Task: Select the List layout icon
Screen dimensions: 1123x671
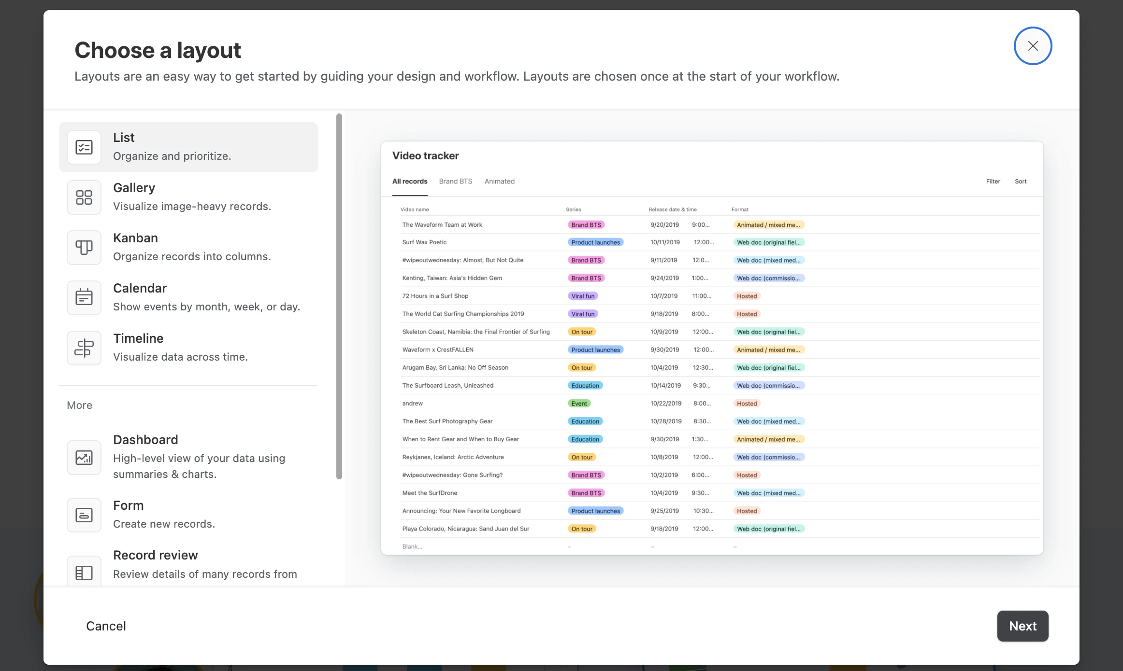Action: tap(84, 147)
